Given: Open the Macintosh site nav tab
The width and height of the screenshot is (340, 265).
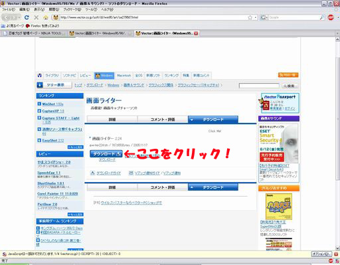Looking at the screenshot, I should pyautogui.click(x=124, y=76).
